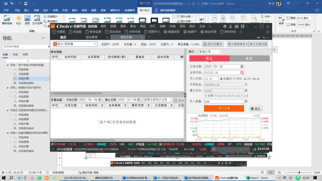Open 数据浏览 in the Choice toolbar
This screenshot has height=181, width=322.
[172, 32]
